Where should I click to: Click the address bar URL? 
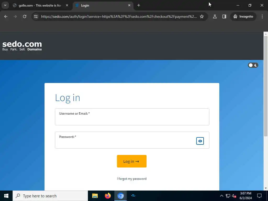pos(119,16)
